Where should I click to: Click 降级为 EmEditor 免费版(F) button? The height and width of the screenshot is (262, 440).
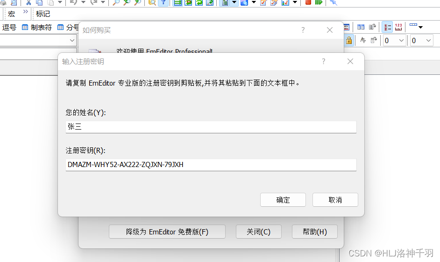click(x=167, y=232)
